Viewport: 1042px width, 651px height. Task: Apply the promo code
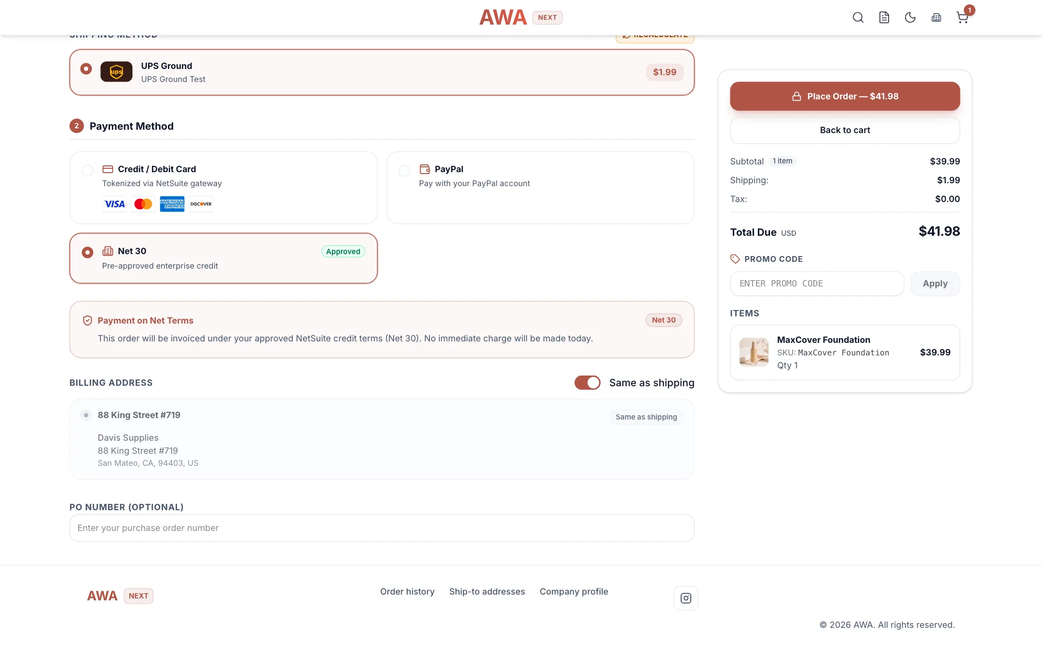935,284
